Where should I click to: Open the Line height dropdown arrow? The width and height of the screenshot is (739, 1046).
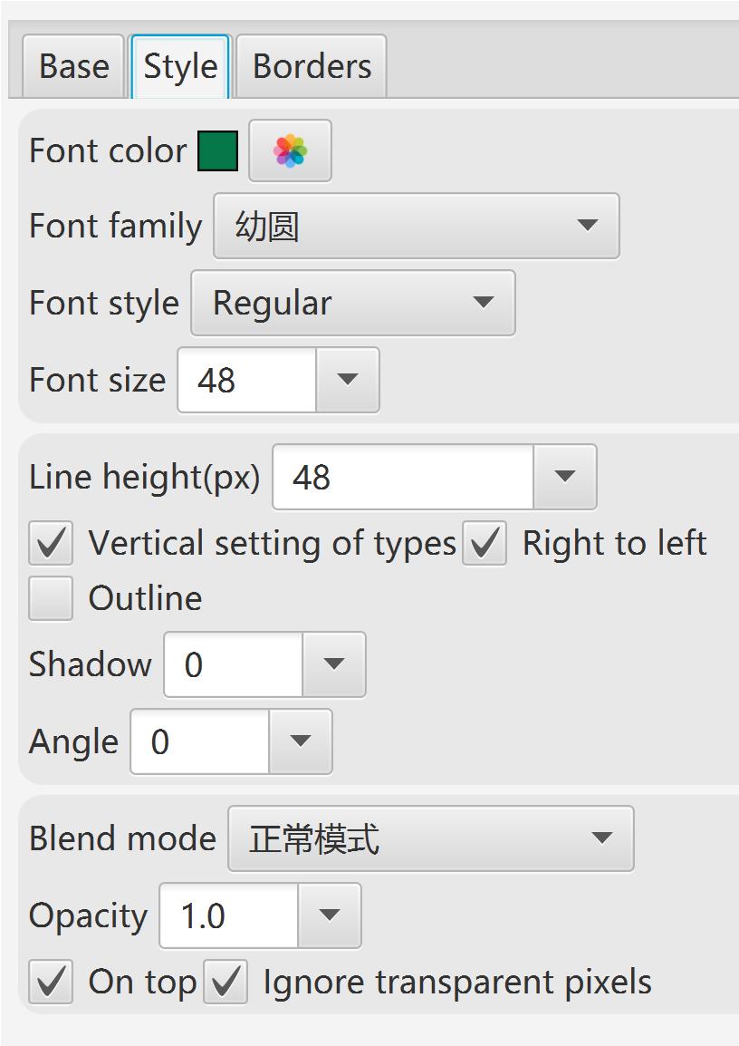point(564,477)
